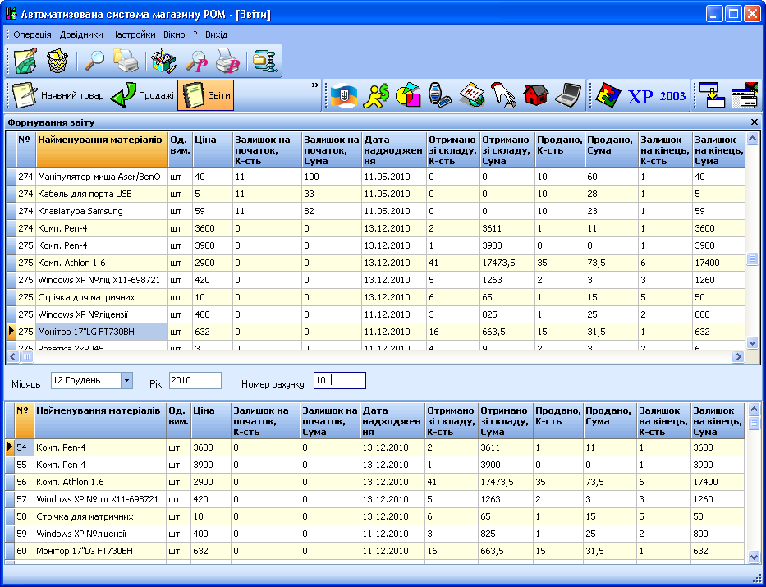Screen dimensions: 766x587
Task: Click the hand pressing button icon
Action: point(503,95)
